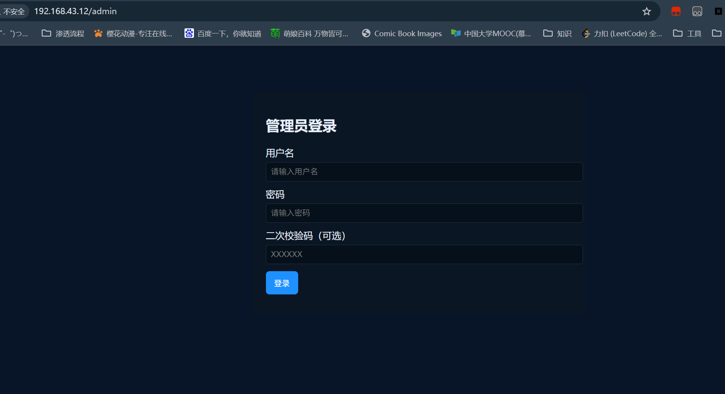Focus the address bar URL 192.168.43.12/admin
The height and width of the screenshot is (394, 725).
[x=76, y=11]
